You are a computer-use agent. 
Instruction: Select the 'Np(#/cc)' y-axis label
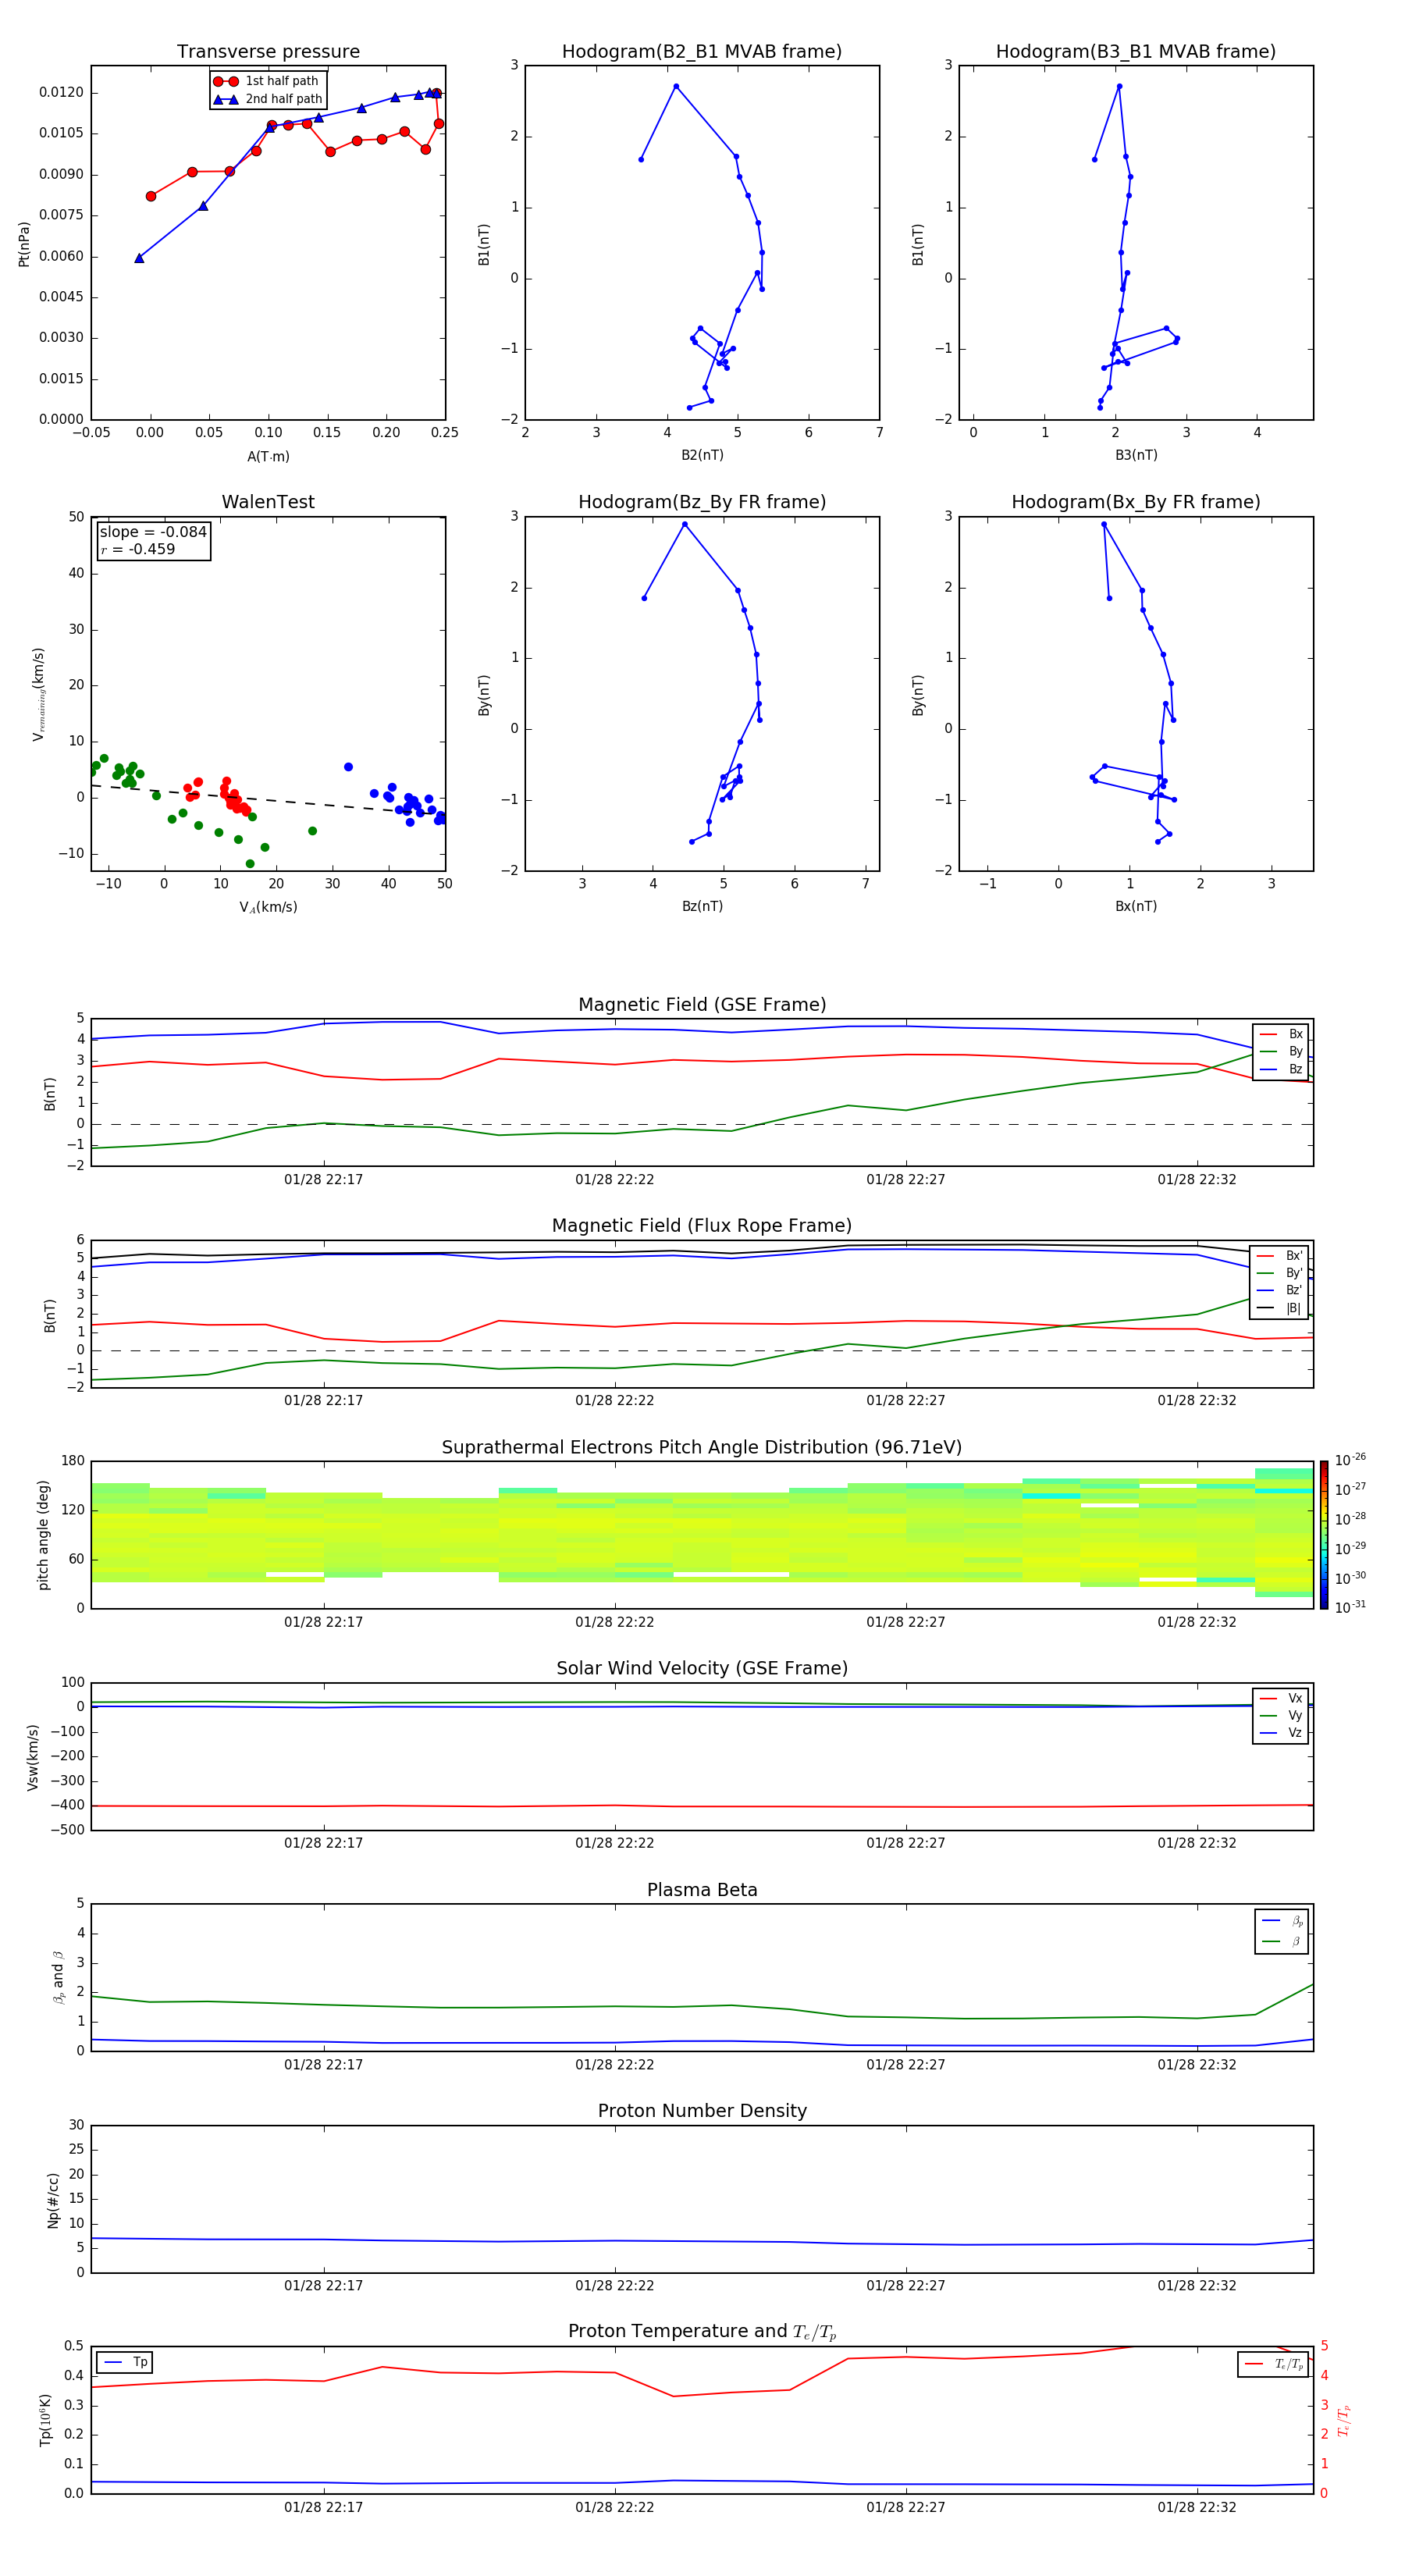coord(53,2200)
